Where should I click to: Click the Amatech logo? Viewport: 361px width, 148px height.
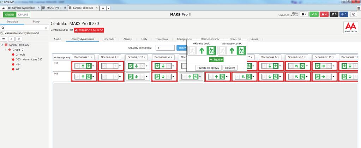click(x=350, y=27)
